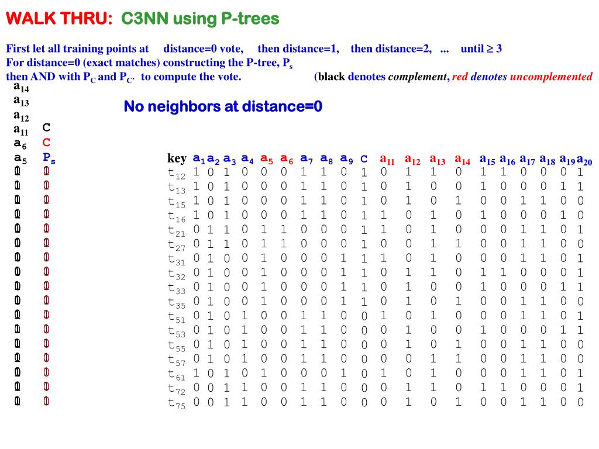Click row key t21
The image size is (599, 449).
[176, 230]
